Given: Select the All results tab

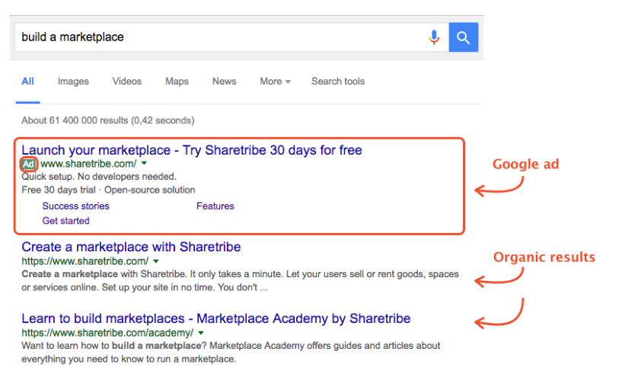Looking at the screenshot, I should click(28, 81).
